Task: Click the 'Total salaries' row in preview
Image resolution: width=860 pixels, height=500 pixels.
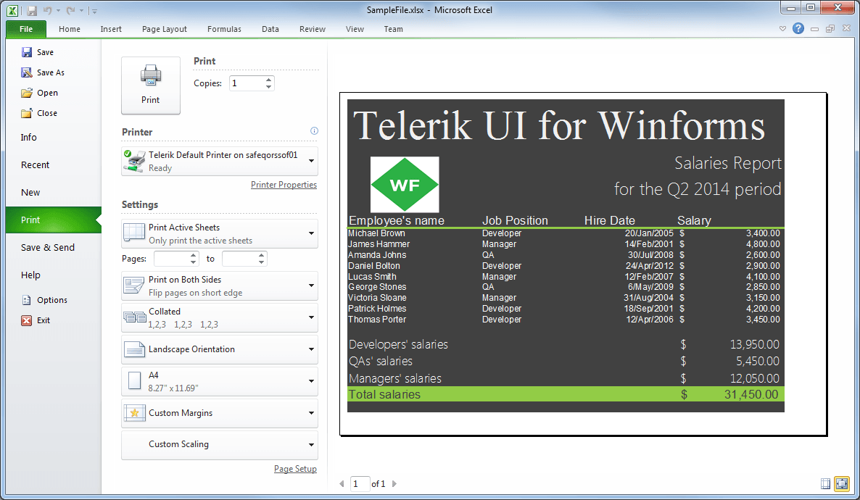Action: 566,394
